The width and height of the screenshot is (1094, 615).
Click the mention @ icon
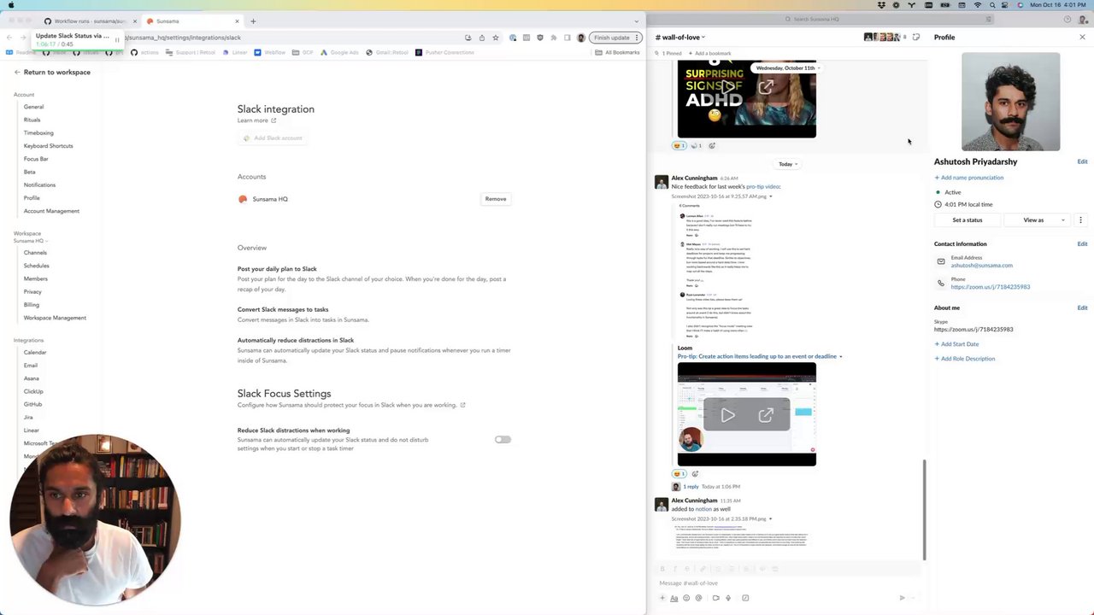[x=699, y=598]
